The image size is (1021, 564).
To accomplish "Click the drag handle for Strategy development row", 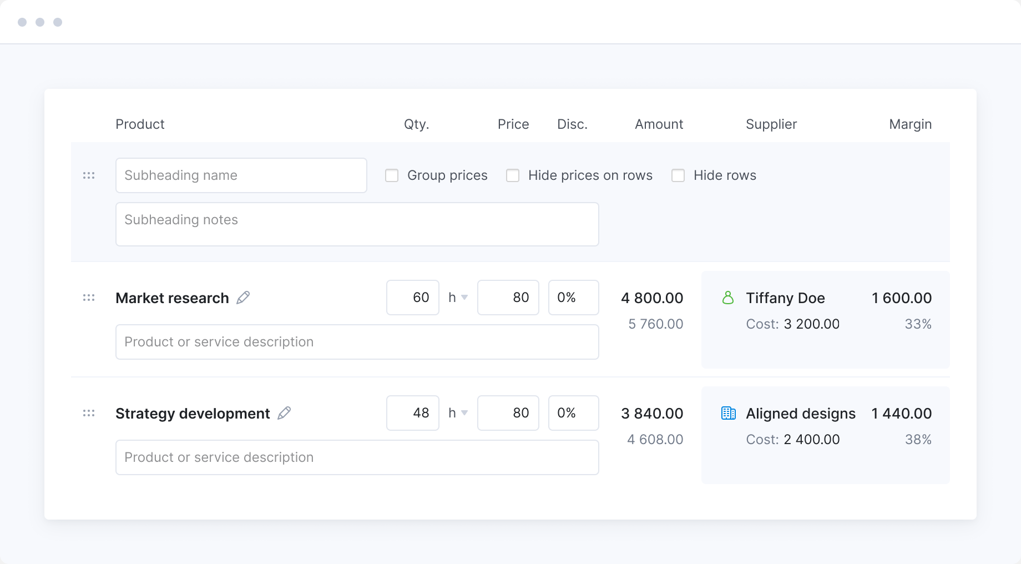I will tap(89, 413).
